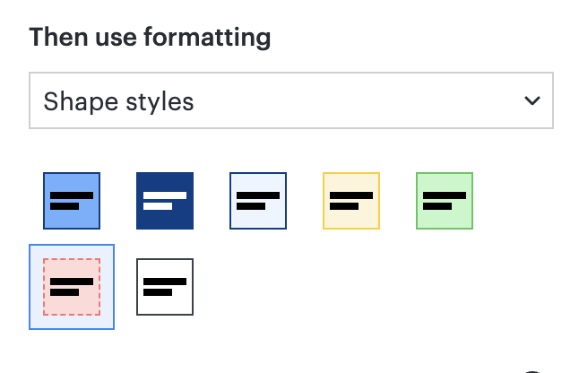Select the style swatch with white text bars

point(165,201)
